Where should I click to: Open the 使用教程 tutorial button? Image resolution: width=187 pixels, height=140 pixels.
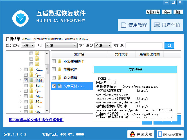134,25
